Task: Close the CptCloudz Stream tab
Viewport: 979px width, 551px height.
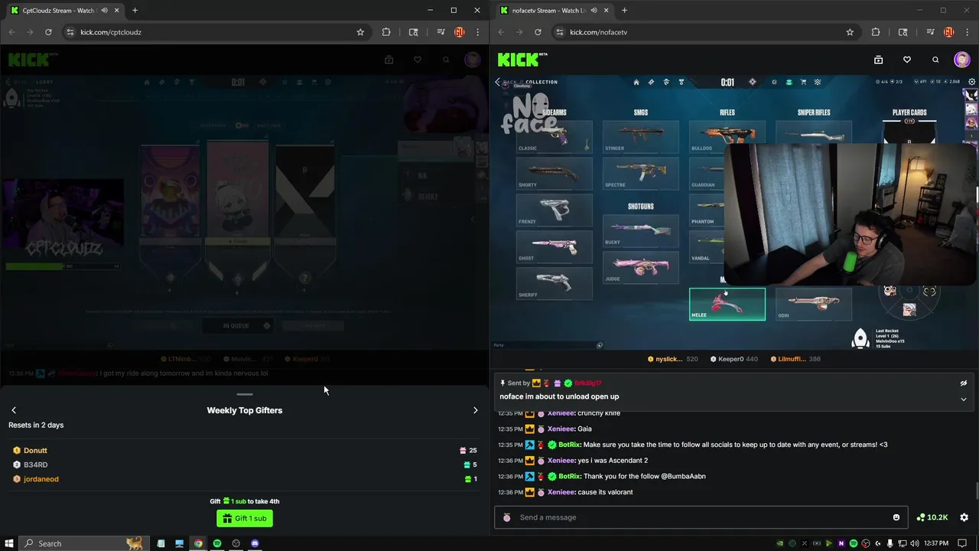Action: click(x=116, y=11)
